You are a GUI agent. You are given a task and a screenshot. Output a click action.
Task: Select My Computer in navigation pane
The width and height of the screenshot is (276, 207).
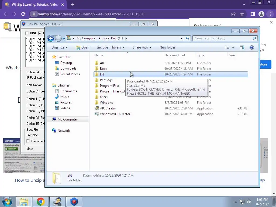click(x=68, y=119)
